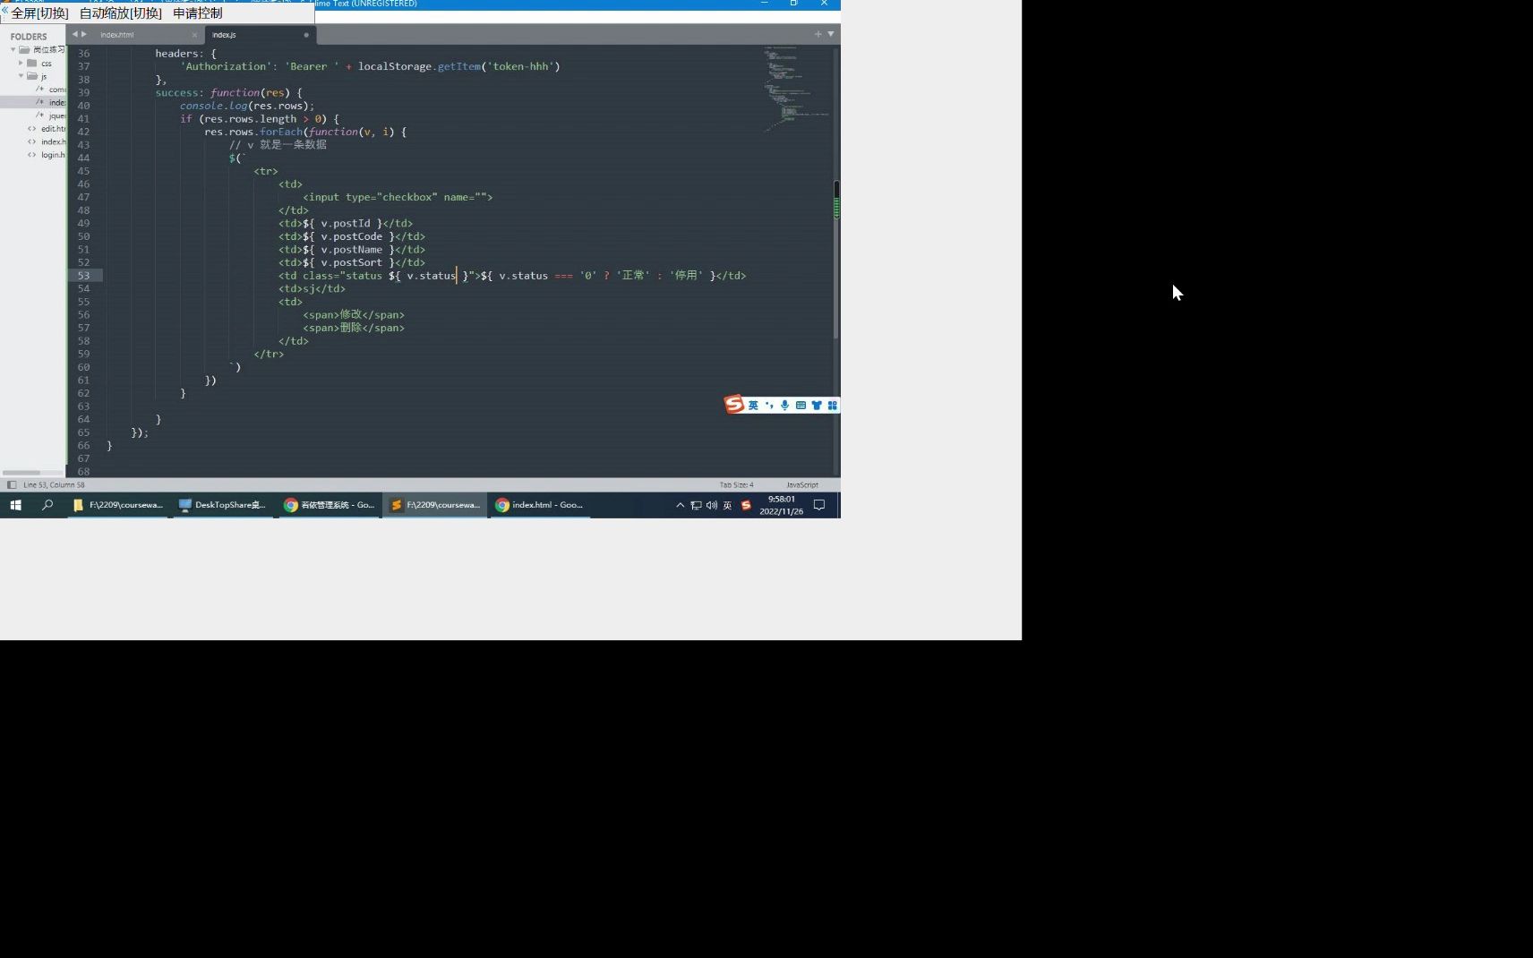This screenshot has width=1533, height=958.
Task: Go to previous tab arrow
Action: pyautogui.click(x=75, y=34)
